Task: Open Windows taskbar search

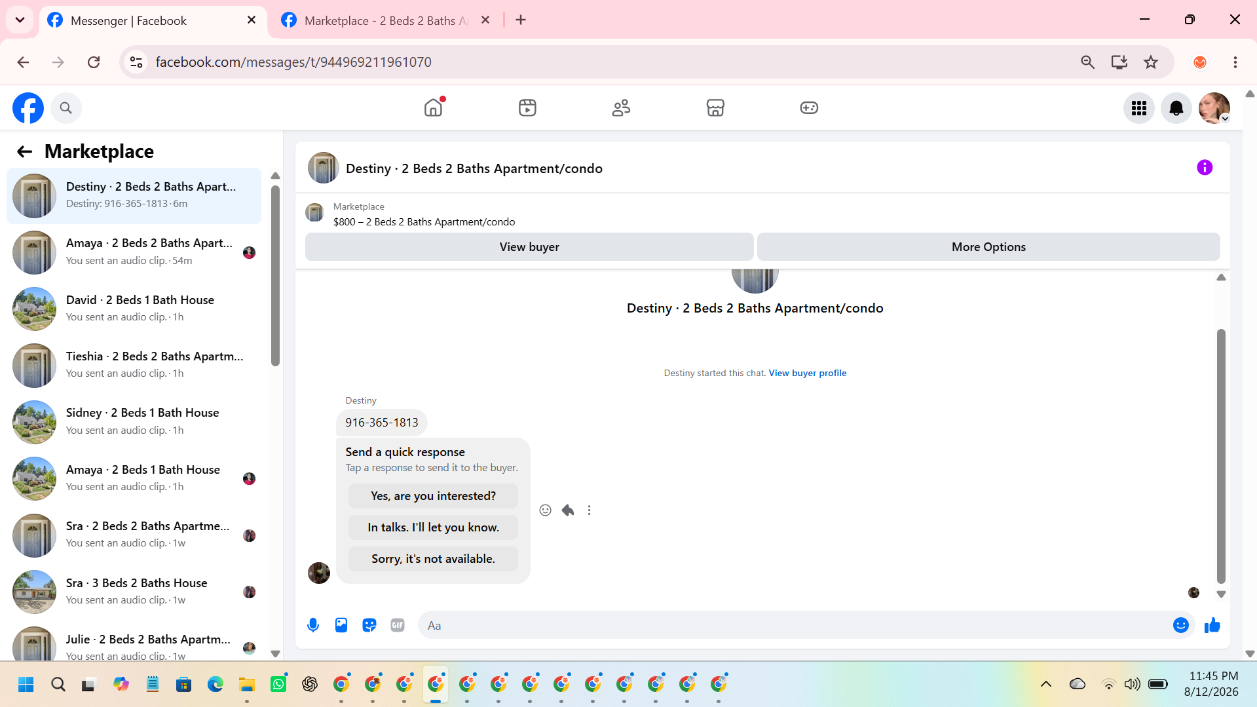Action: [x=58, y=685]
